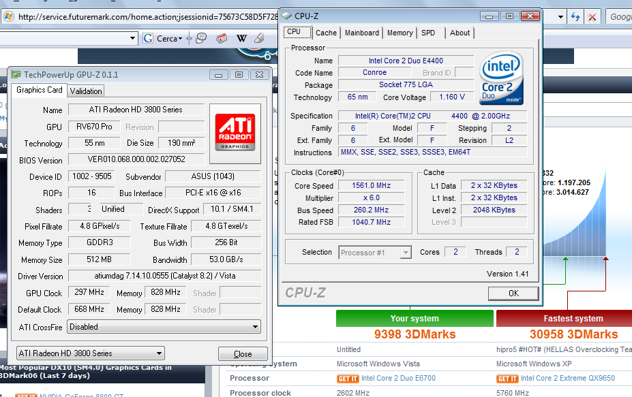The height and width of the screenshot is (397, 632).
Task: Open the About tab in CPU-Z
Action: pyautogui.click(x=460, y=33)
